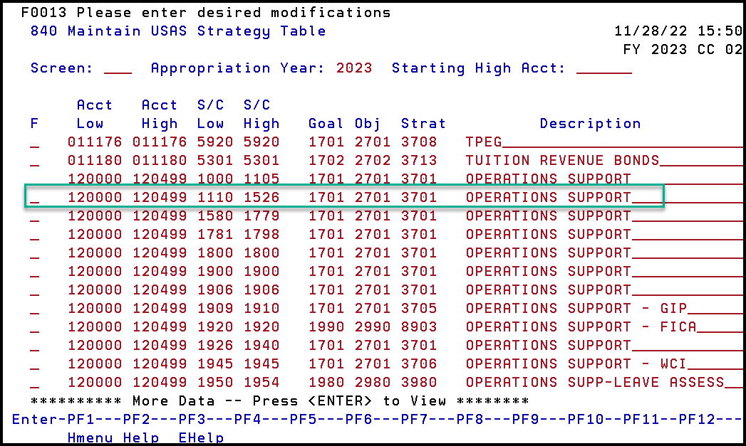Click the EHelp PF3 function label
Screen dimensions: 746x446
coord(201,437)
